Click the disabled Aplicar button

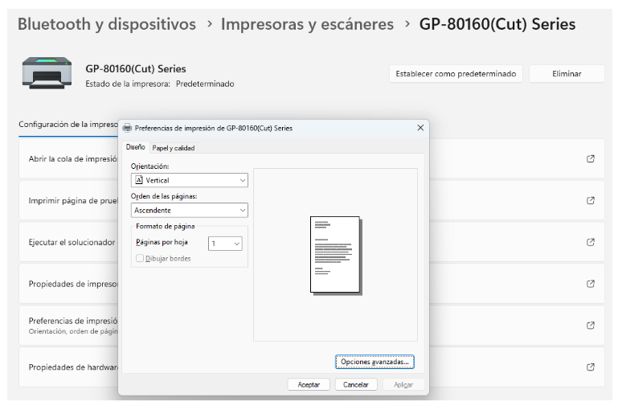click(403, 385)
